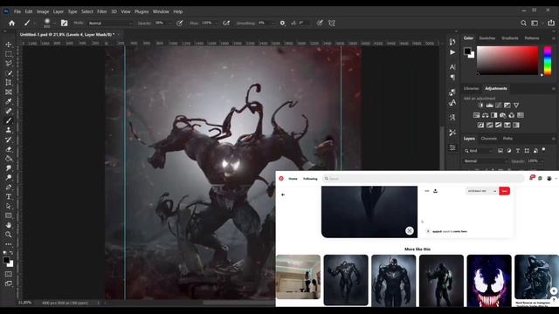Screen dimensions: 559x314
Task: Click the red Save button on Pinterest
Action: tap(504, 191)
